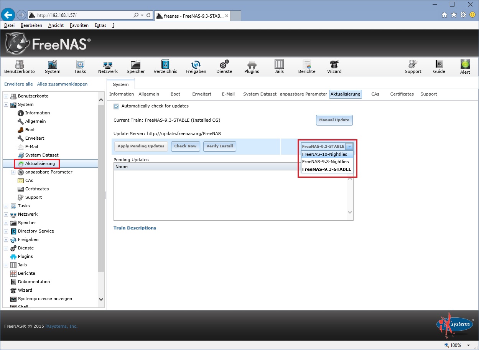Expand Speicher tree node
479x350 pixels.
[6, 223]
